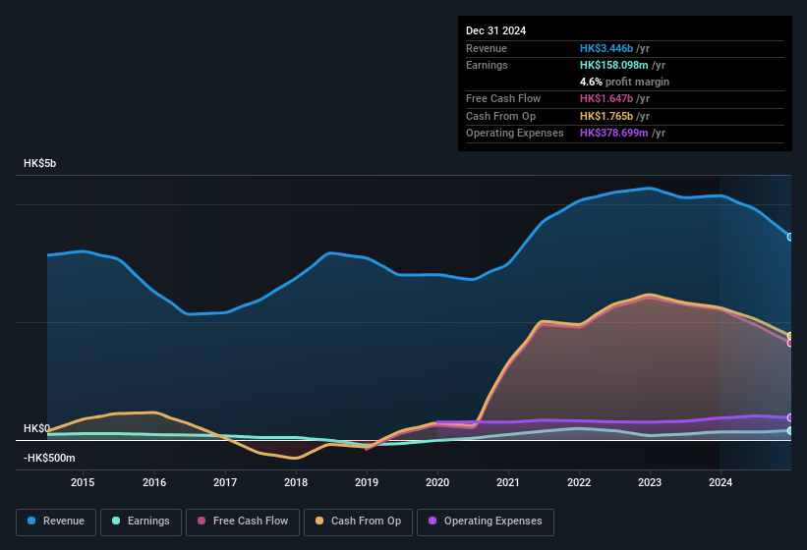Click the Free Cash Flow tooltip label
This screenshot has width=807, height=550.
[x=503, y=98]
